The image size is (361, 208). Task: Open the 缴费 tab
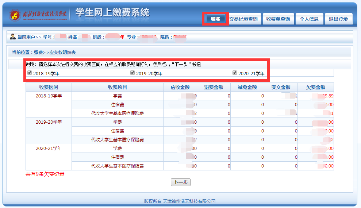215,19
